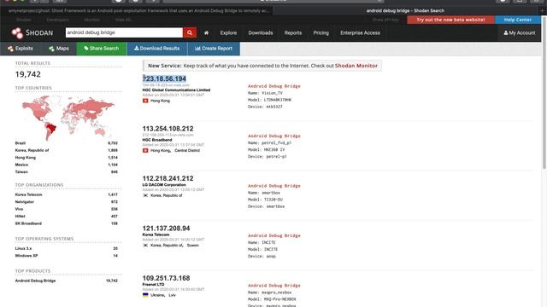Viewport: 547px width, 307px height.
Task: Click the Korea flag under 112.218.241.212
Action: point(145,195)
